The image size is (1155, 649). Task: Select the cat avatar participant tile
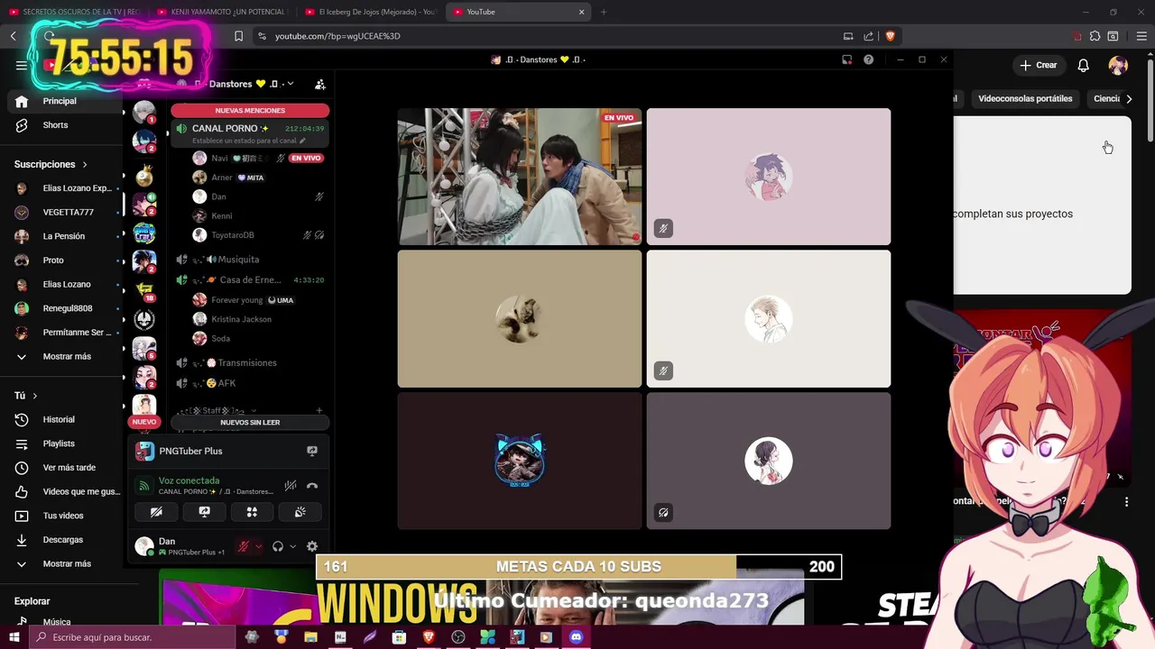coord(520,319)
